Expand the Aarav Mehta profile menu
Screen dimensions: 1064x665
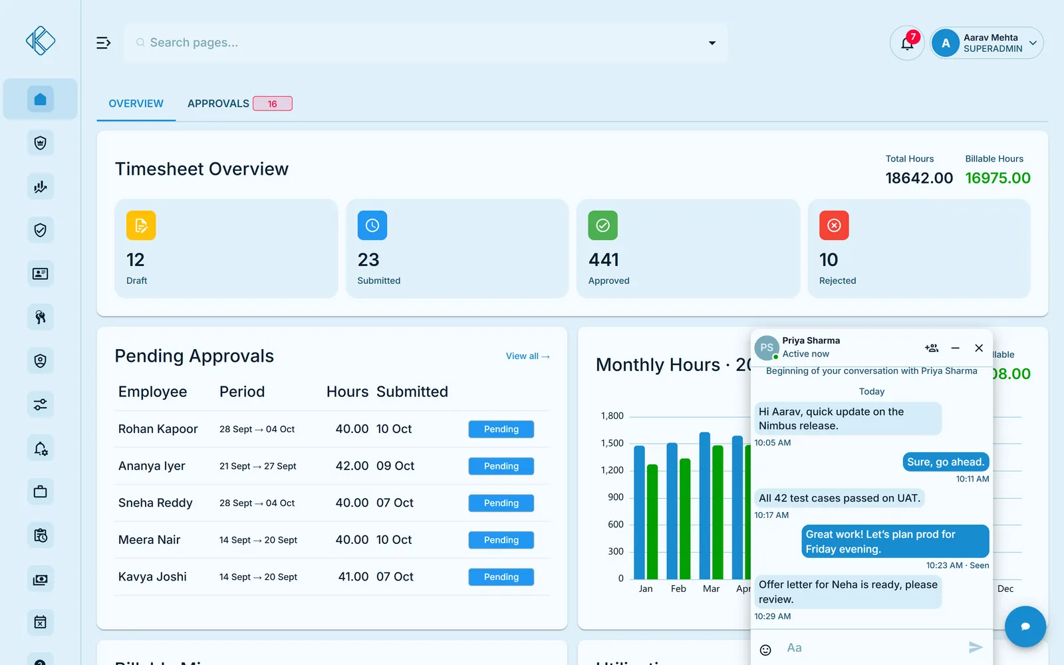987,43
